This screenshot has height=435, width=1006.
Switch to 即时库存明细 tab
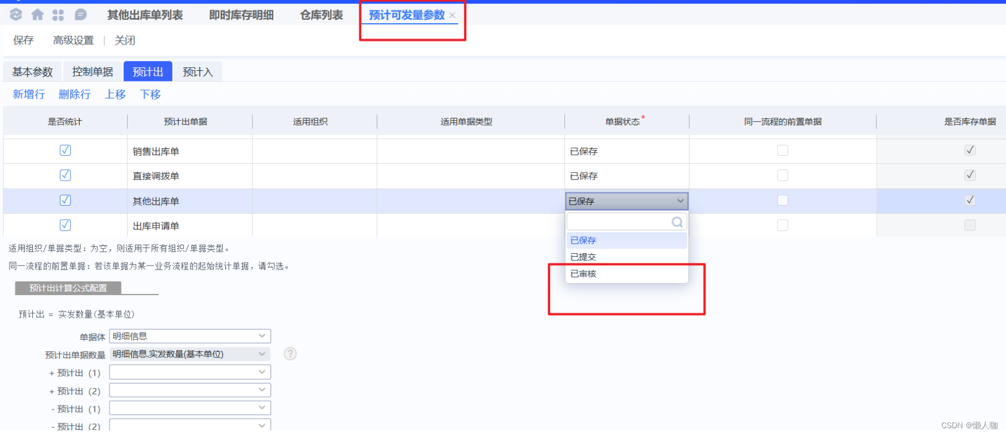[x=242, y=15]
